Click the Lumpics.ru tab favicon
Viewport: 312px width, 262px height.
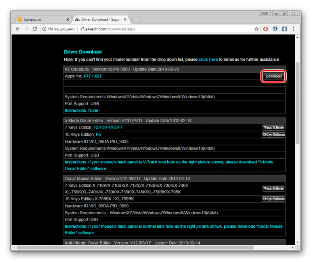(x=20, y=19)
